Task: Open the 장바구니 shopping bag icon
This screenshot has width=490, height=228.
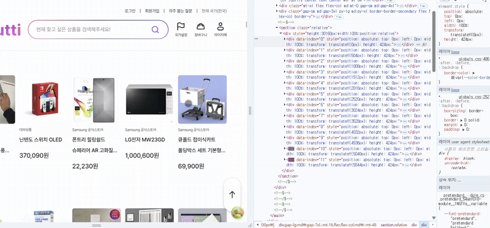Action: tap(201, 26)
